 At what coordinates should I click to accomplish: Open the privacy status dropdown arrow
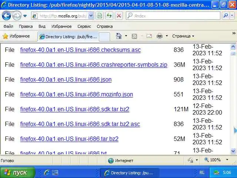point(197,160)
